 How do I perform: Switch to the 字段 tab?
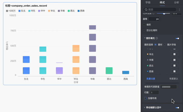click(148, 3)
